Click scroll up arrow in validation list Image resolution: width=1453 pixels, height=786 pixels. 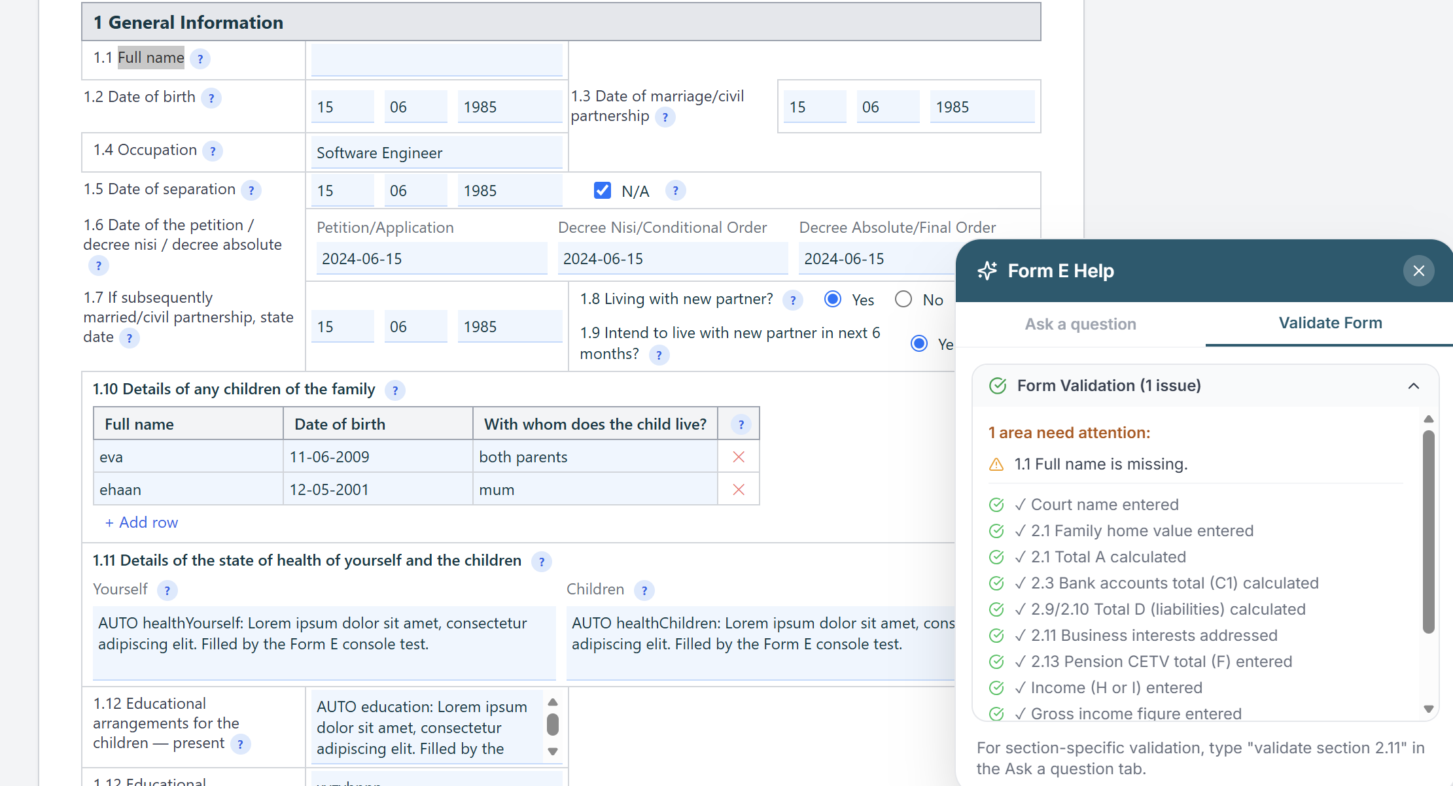[x=1429, y=419]
